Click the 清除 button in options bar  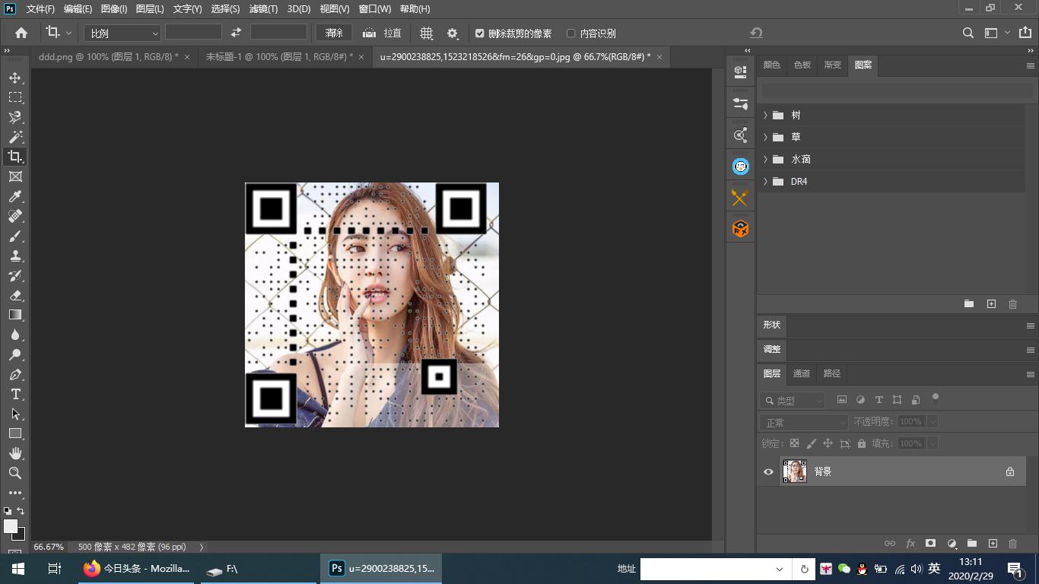334,33
